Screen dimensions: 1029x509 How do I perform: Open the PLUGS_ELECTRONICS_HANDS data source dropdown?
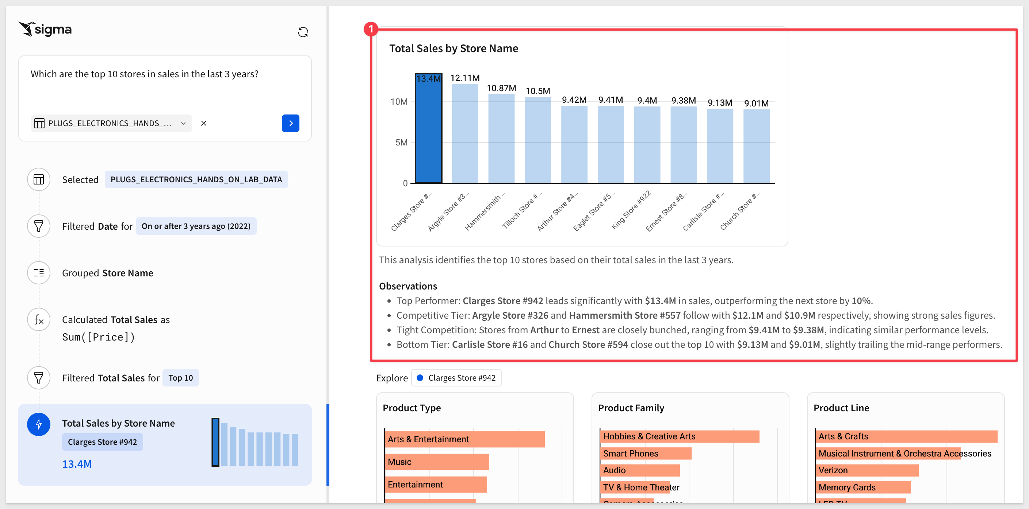[111, 123]
